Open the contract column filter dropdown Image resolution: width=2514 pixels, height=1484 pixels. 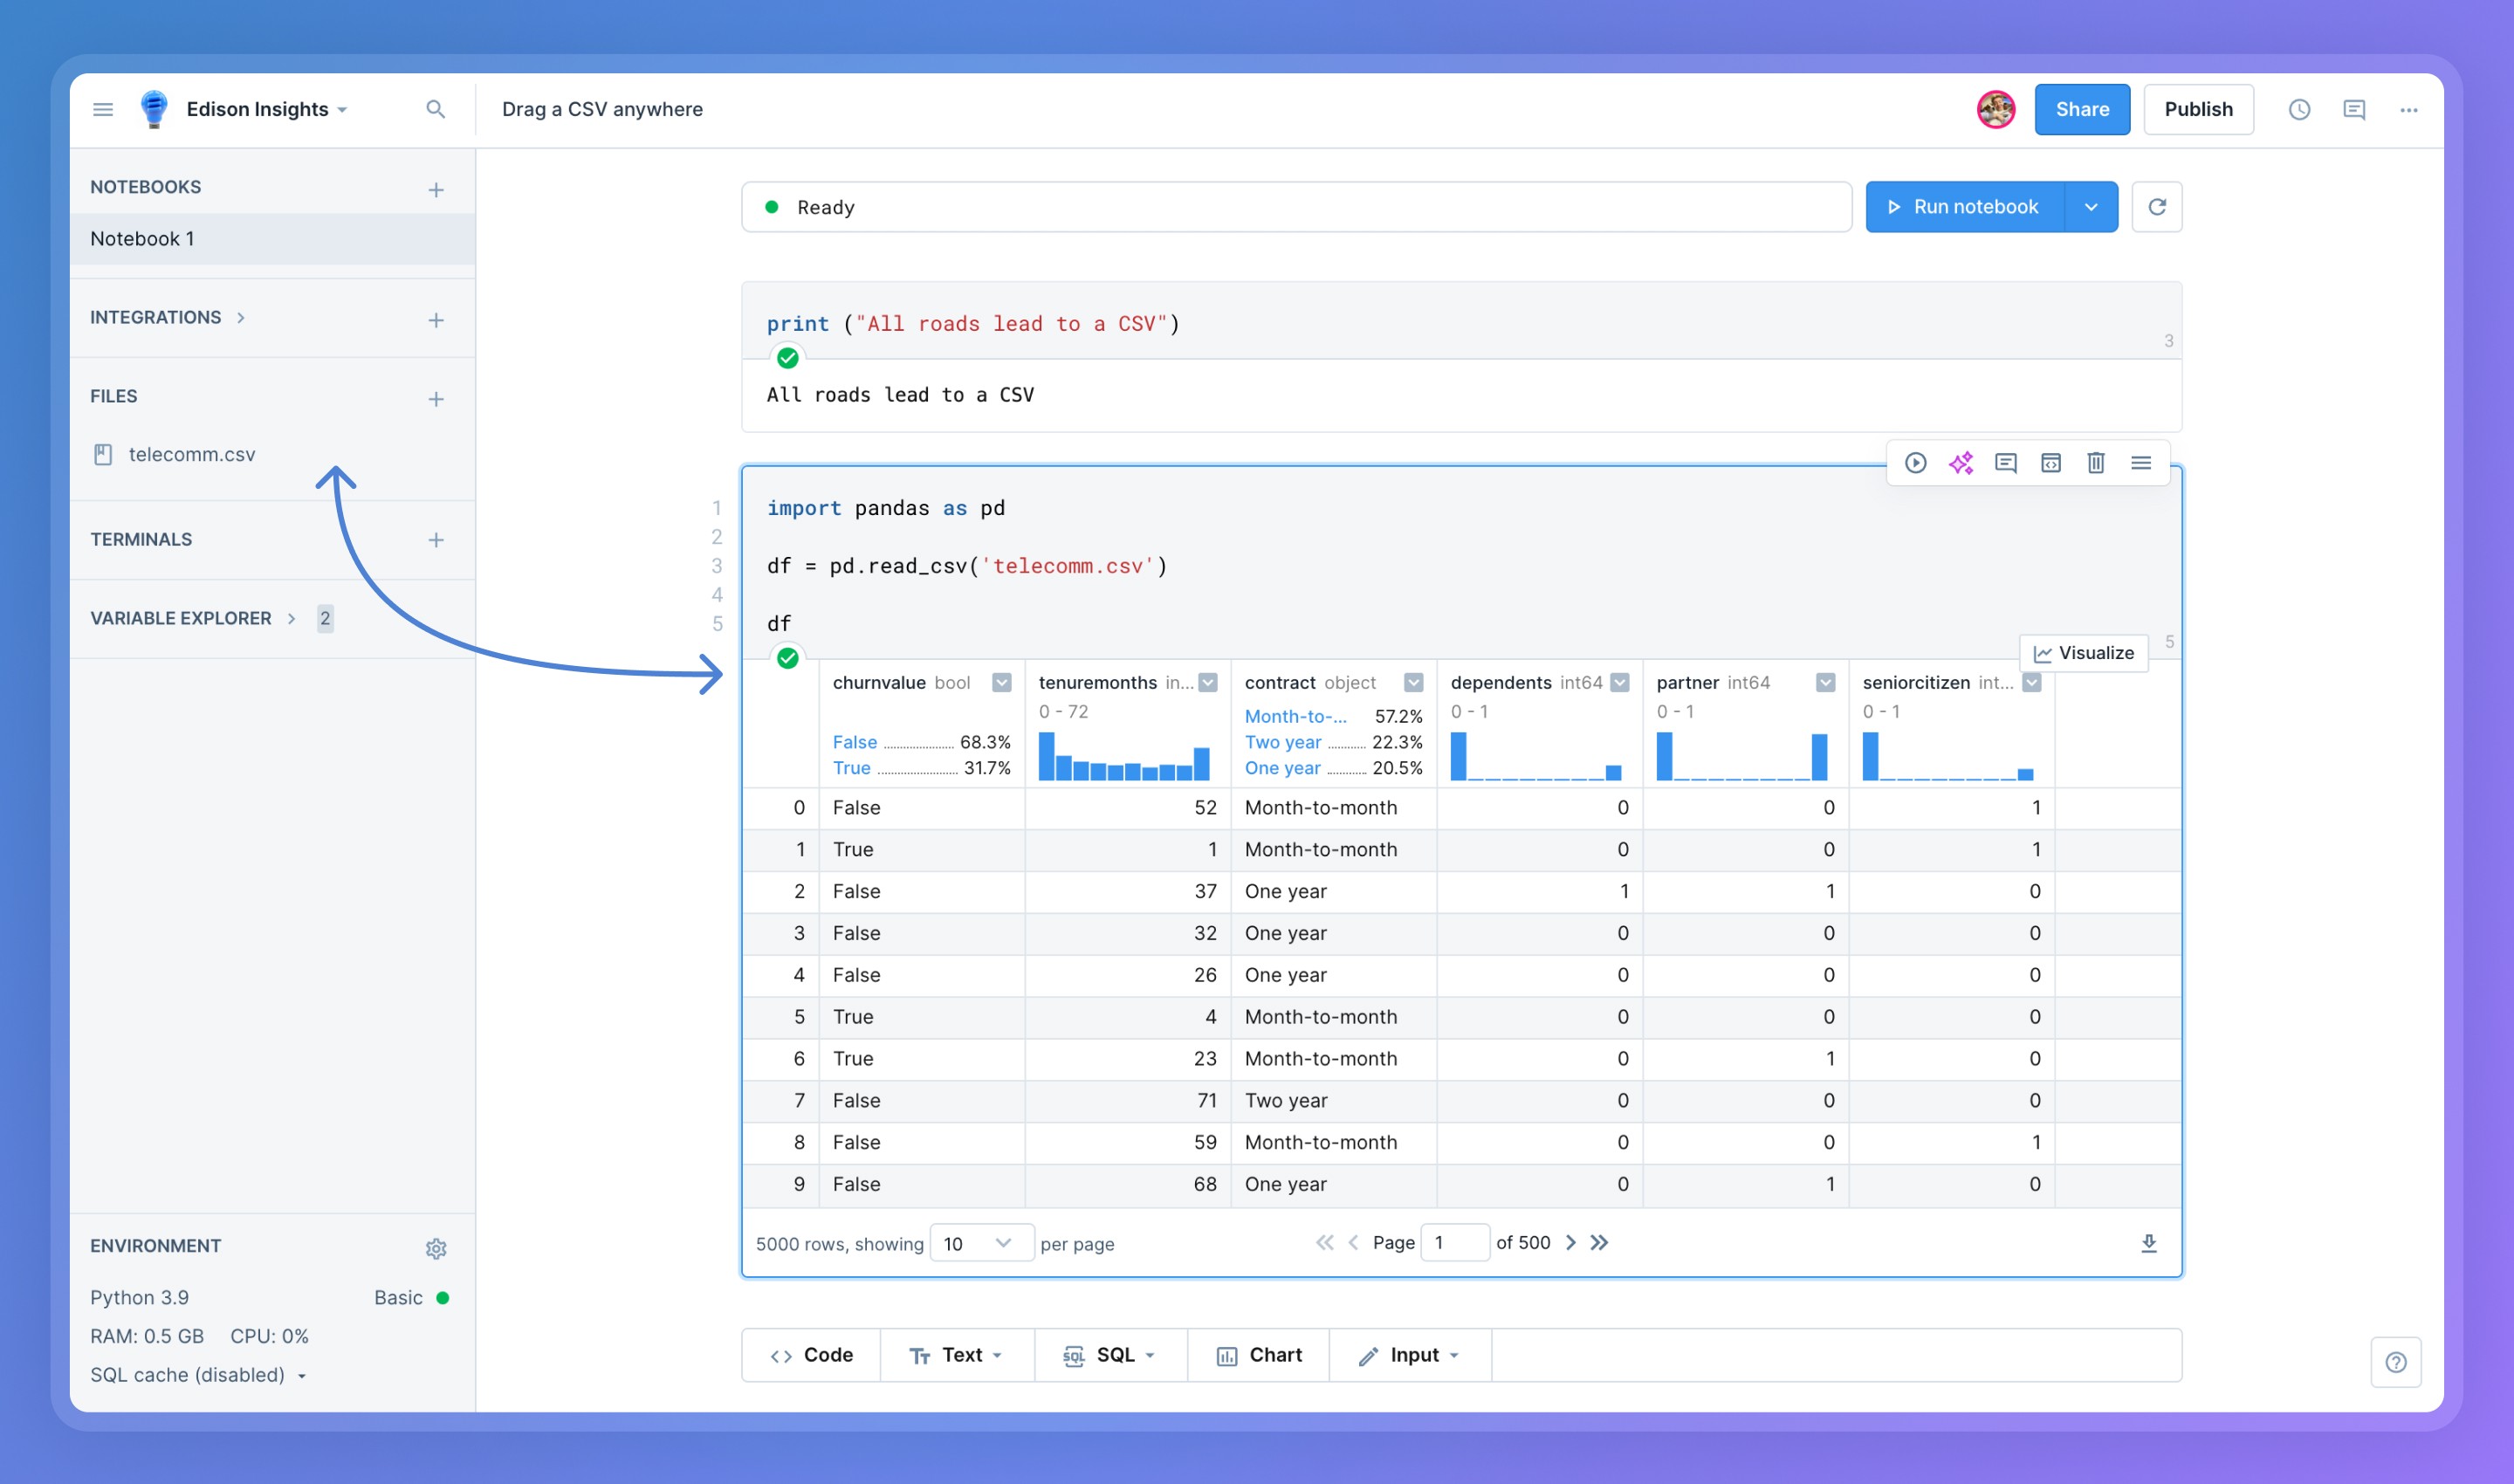1413,683
